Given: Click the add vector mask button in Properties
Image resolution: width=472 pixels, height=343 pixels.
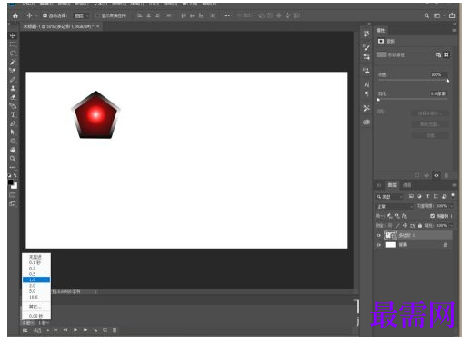Looking at the screenshot, I should [x=447, y=54].
